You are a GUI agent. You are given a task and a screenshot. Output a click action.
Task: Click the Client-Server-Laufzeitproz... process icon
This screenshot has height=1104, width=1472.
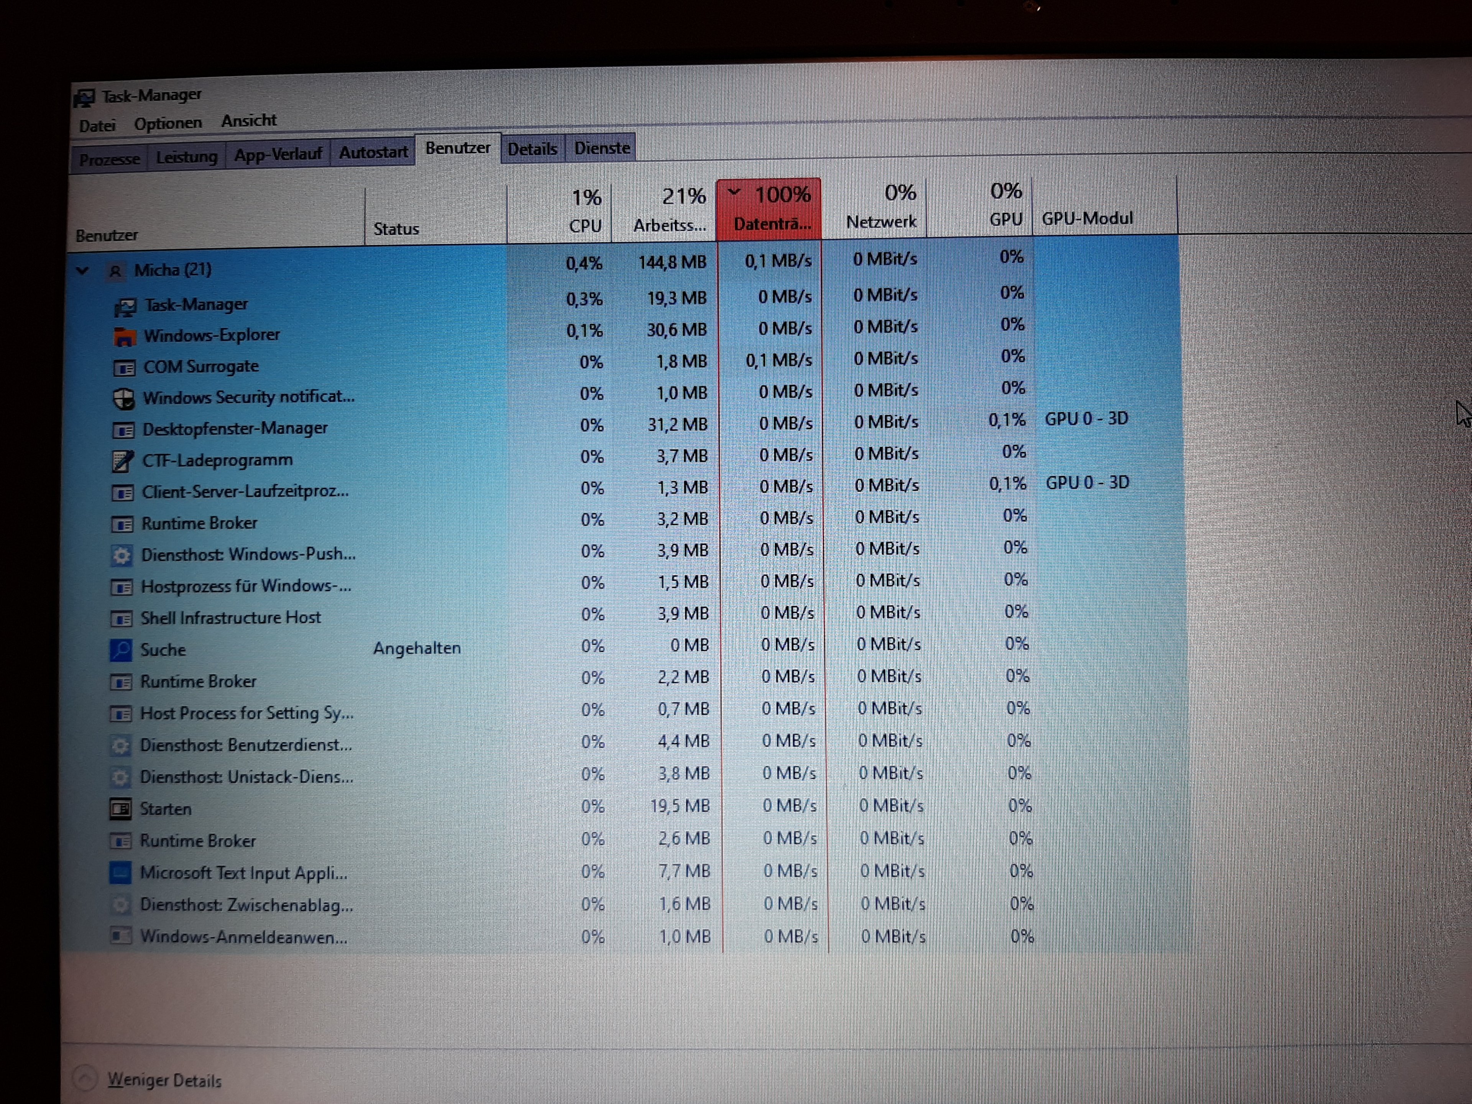pyautogui.click(x=122, y=493)
